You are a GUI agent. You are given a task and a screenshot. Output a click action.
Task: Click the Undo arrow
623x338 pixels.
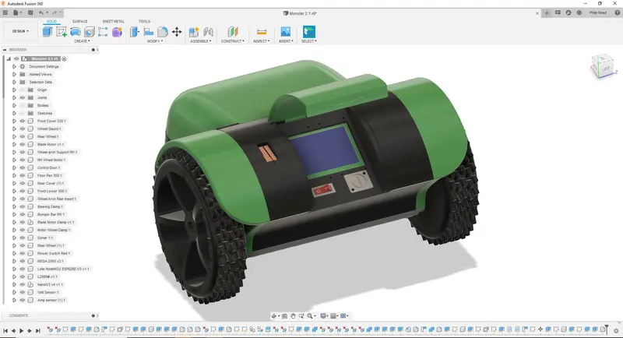click(41, 12)
